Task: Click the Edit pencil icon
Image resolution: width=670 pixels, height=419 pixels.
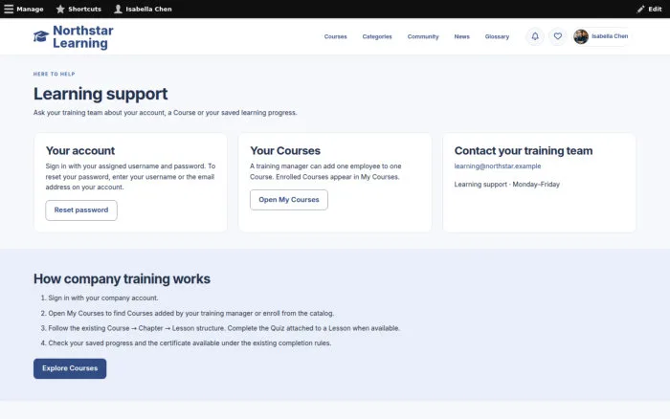Action: [640, 9]
